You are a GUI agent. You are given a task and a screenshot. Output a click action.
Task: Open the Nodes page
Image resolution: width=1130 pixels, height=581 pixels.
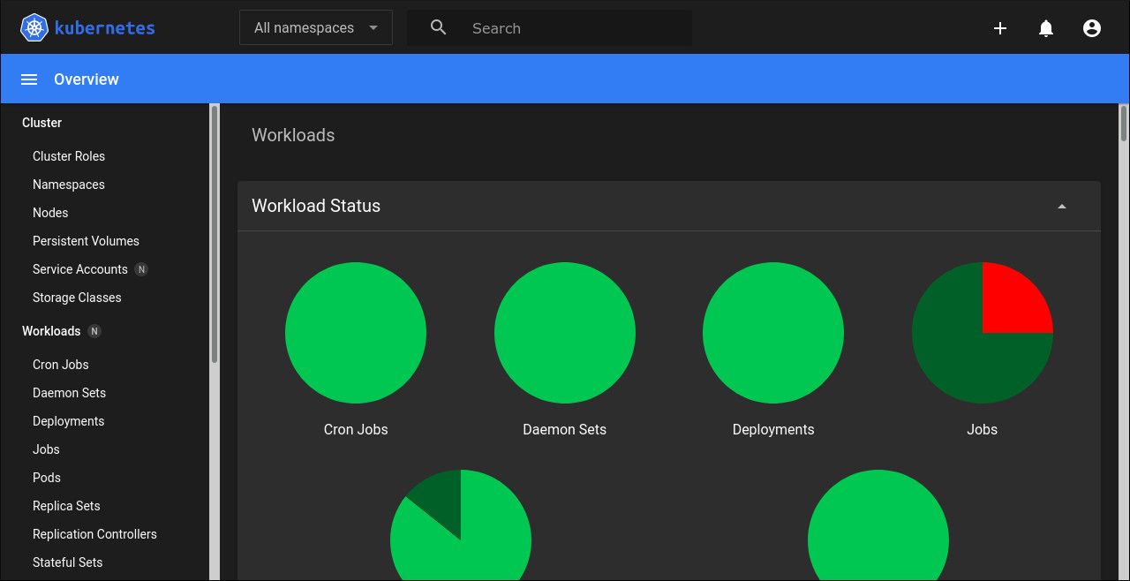point(50,213)
